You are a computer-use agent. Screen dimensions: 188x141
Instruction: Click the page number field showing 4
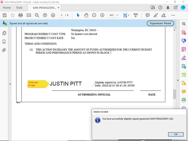(61, 15)
